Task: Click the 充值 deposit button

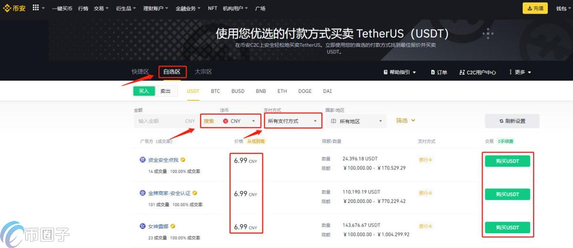Action: 535,8
